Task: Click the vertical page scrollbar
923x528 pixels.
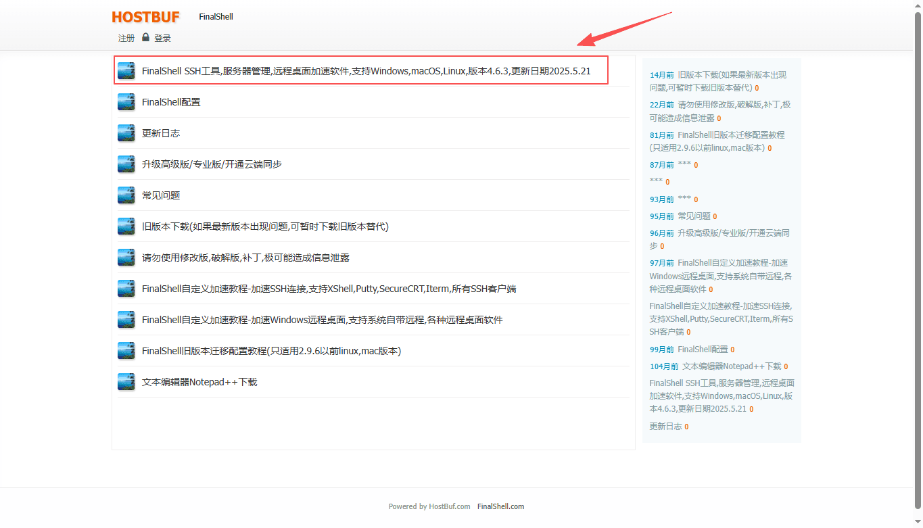Action: point(918,257)
